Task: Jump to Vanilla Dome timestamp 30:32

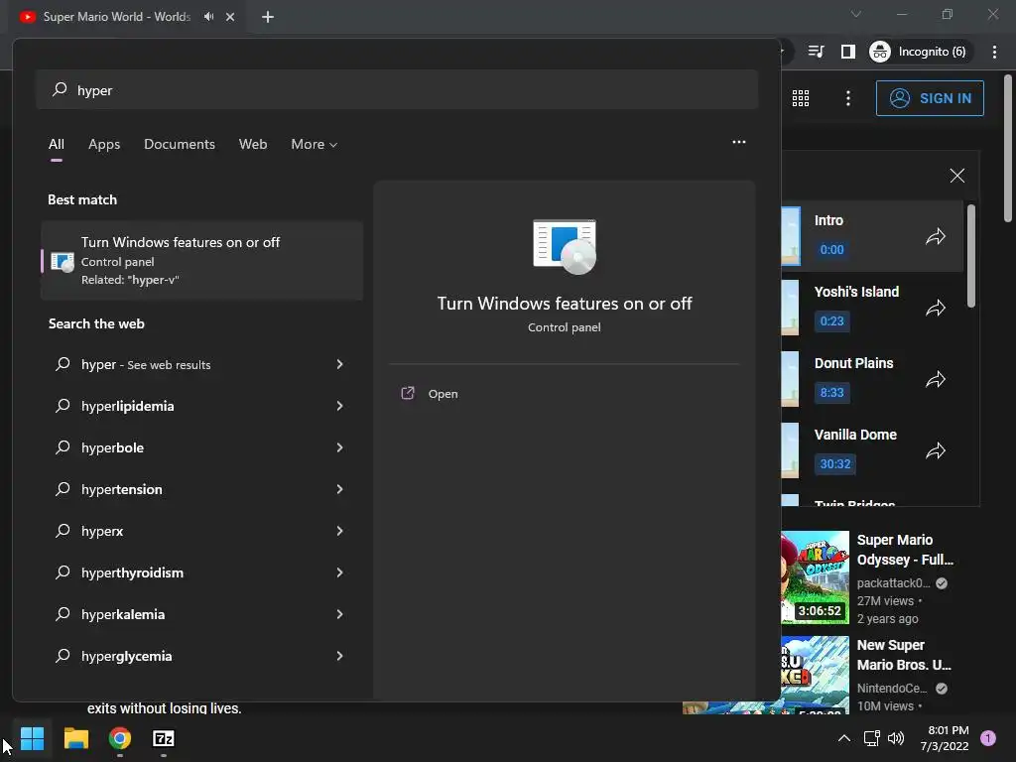Action: (x=835, y=464)
